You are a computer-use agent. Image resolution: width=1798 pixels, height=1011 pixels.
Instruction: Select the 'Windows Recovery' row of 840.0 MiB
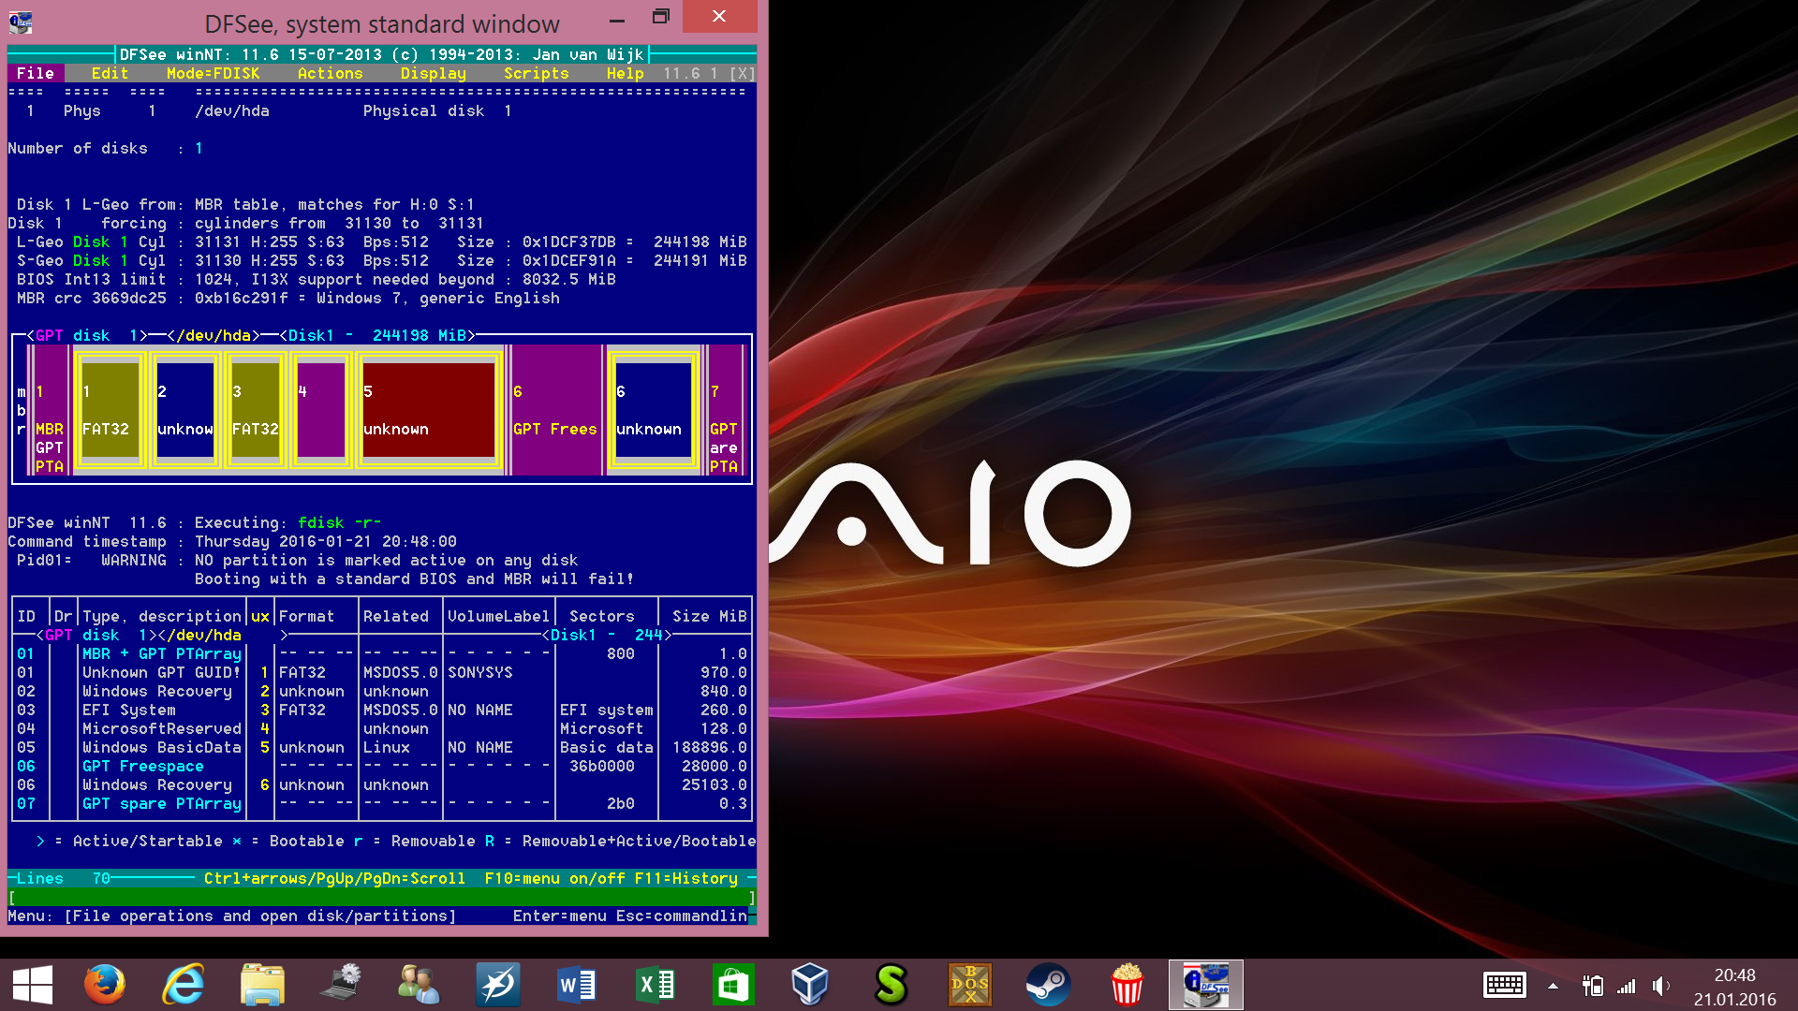(381, 691)
